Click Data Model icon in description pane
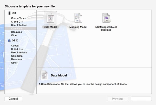The width and height of the screenshot is (156, 105). coord(44,75)
